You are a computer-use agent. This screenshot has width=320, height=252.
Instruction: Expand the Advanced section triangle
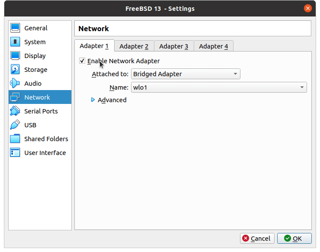tap(93, 100)
